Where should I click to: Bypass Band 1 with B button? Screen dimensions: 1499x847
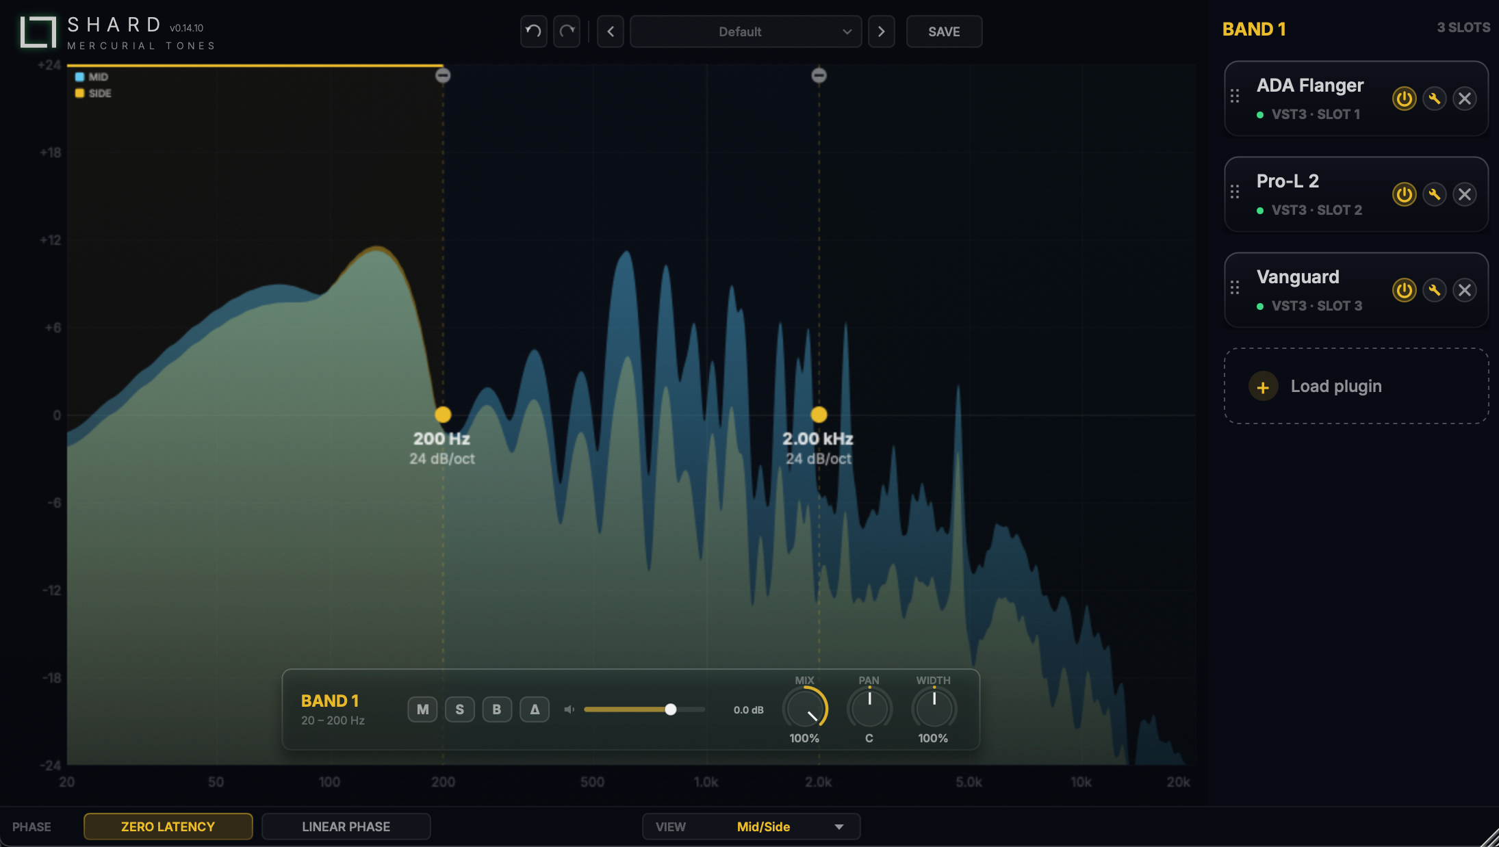click(497, 709)
